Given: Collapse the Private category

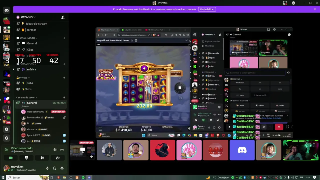Looking at the screenshot, I should [x=23, y=78].
